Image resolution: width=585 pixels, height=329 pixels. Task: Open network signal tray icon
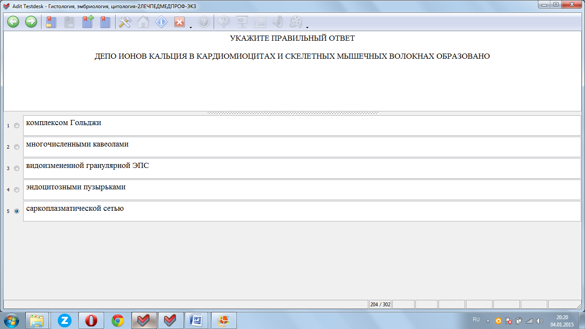529,320
